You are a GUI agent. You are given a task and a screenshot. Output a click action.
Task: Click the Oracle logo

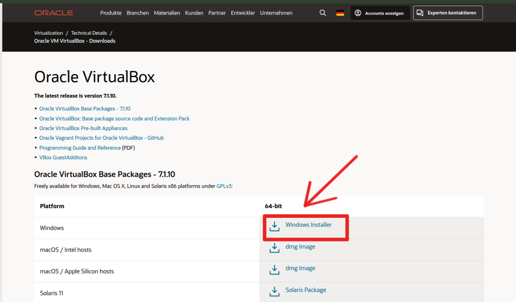53,13
